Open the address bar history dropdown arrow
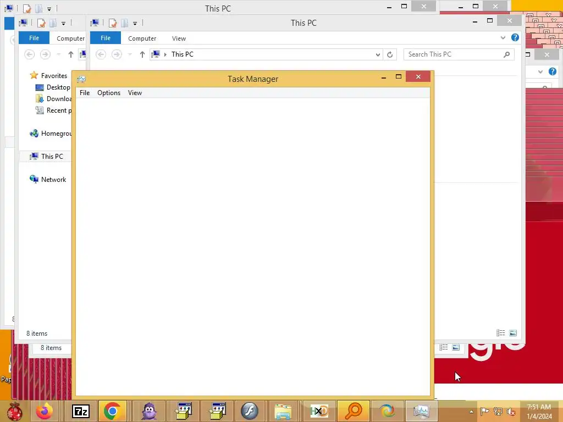Image resolution: width=563 pixels, height=422 pixels. pos(378,54)
